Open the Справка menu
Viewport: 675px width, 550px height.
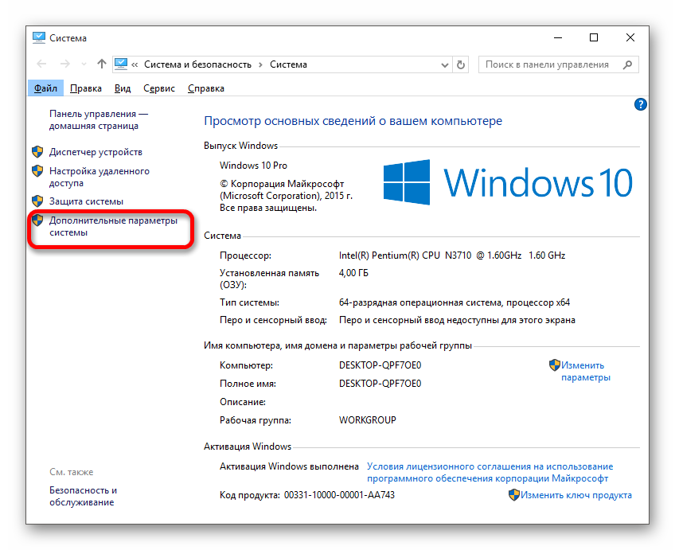pos(206,88)
